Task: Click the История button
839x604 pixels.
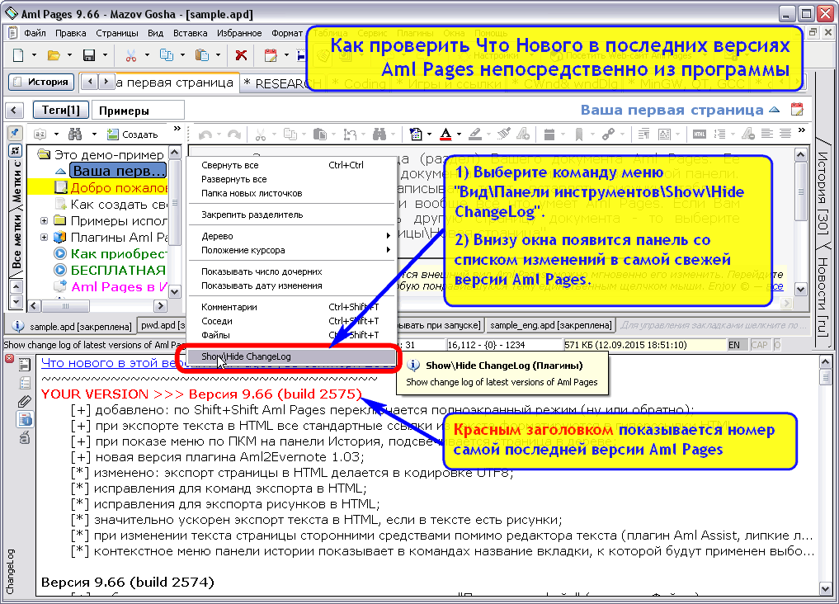Action: (41, 82)
